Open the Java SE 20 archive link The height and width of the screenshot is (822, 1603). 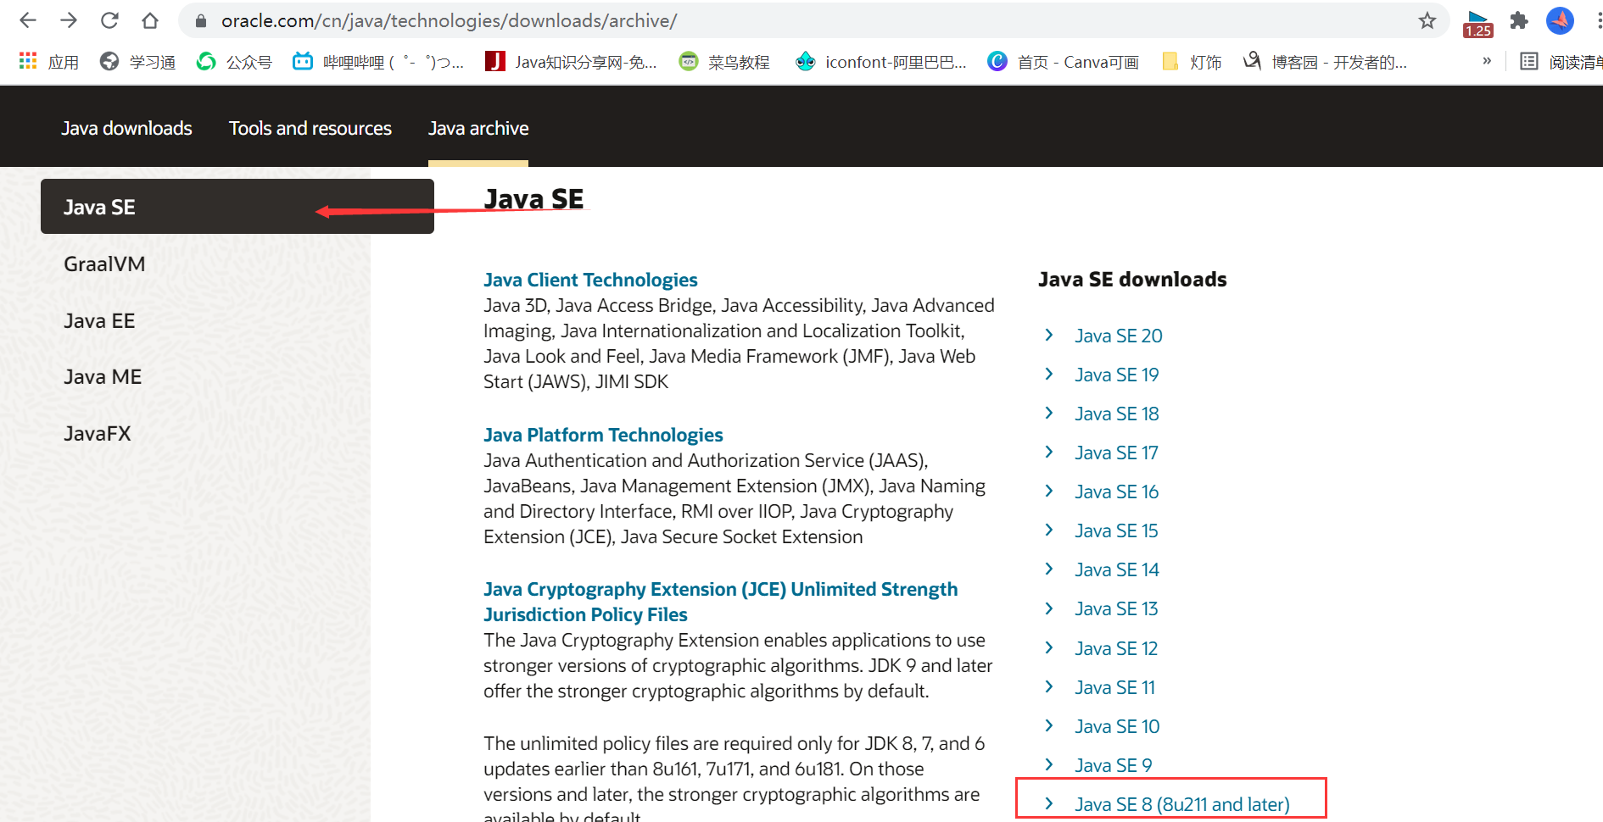pyautogui.click(x=1119, y=336)
